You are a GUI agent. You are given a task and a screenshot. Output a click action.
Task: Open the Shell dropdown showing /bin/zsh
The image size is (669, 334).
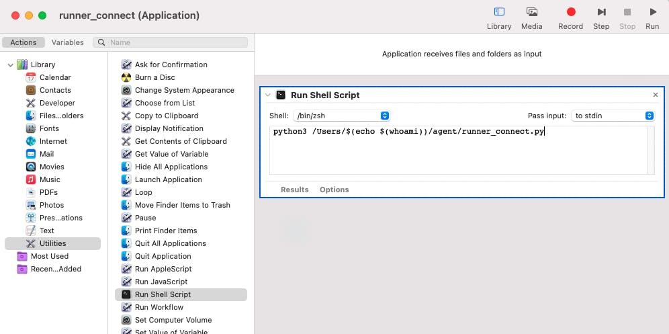[342, 116]
